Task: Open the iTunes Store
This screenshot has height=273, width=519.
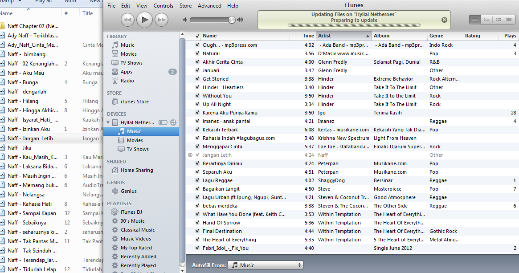Action: click(135, 102)
